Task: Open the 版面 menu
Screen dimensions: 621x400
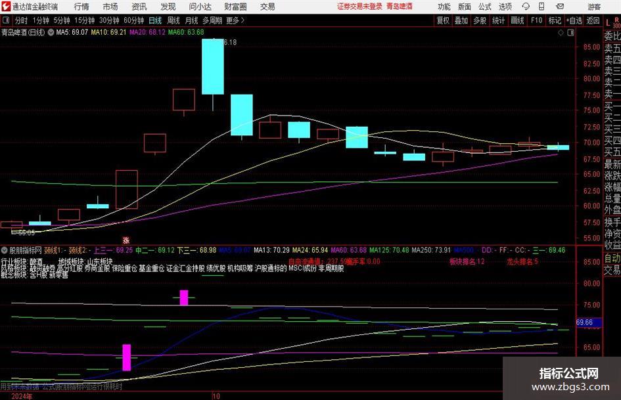Action: point(464,7)
